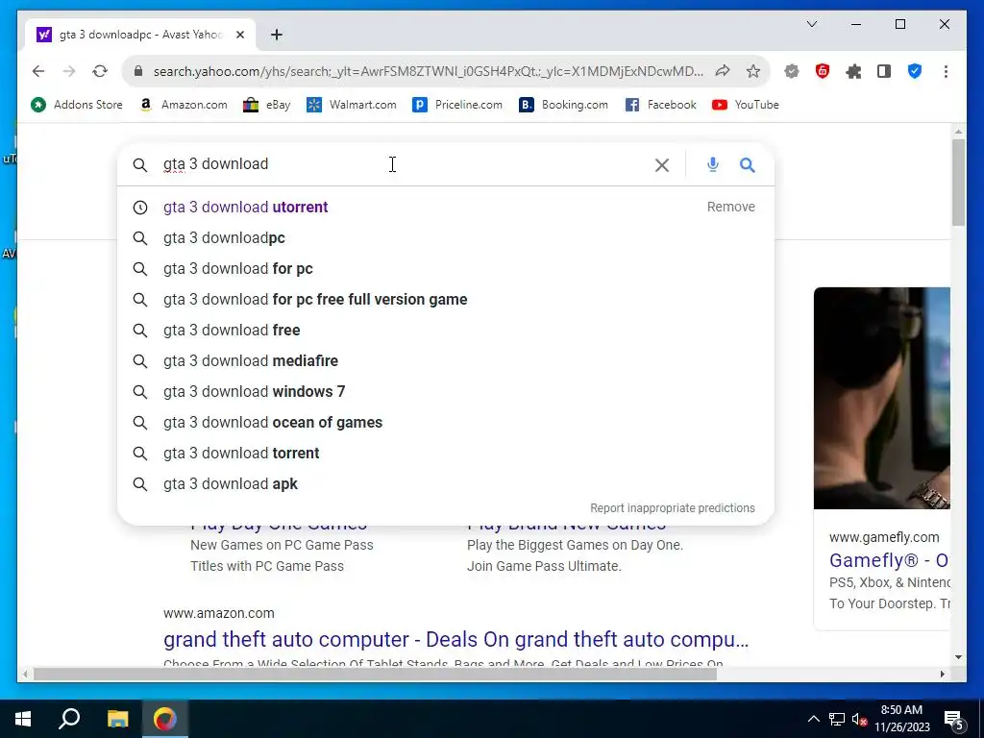Viewport: 984px width, 738px height.
Task: Submit search with the blue magnifier icon
Action: 747,165
